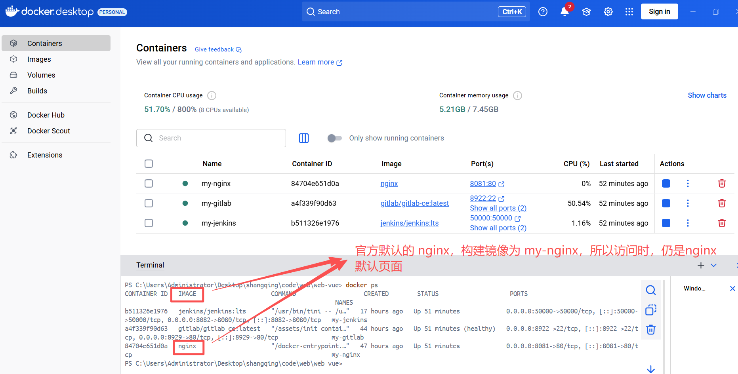Tick the select-all containers checkbox

[149, 164]
